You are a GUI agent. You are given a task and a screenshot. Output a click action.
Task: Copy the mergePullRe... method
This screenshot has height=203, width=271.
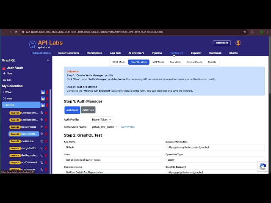point(42,148)
